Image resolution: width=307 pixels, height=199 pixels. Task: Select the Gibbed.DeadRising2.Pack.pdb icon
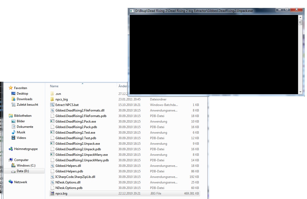(52, 127)
